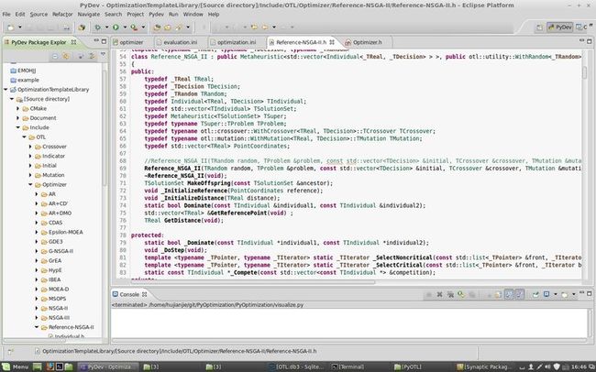Toggle Console scroll lock
This screenshot has height=372, width=596.
coord(498,294)
